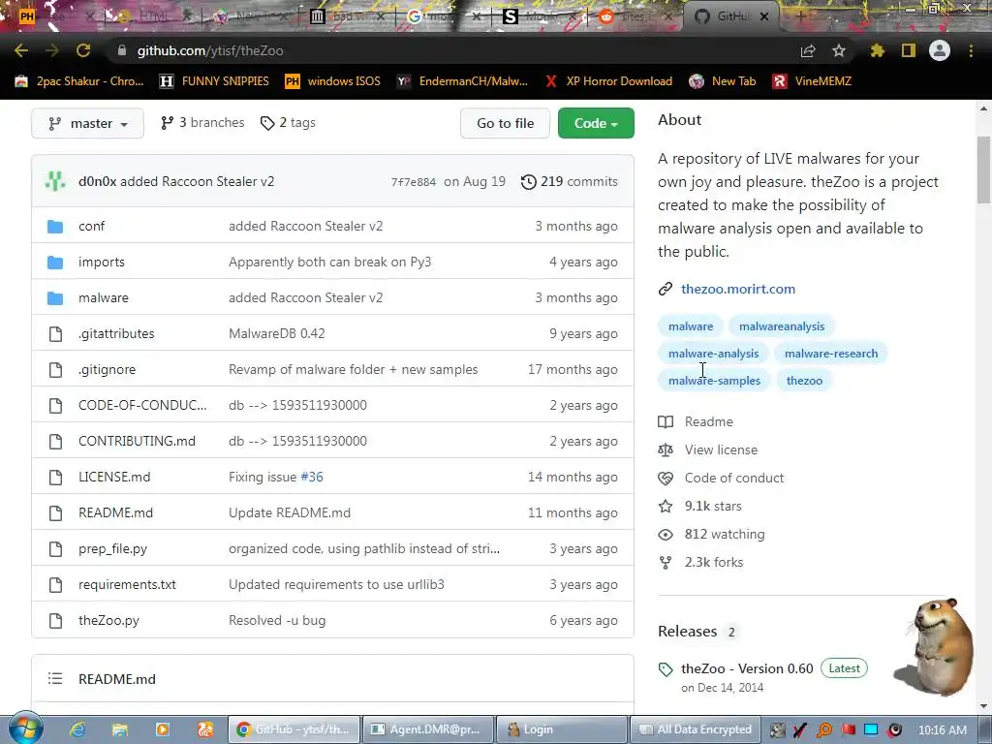This screenshot has height=744, width=992.
Task: Open the VineMEMZ bookmark
Action: 812,81
